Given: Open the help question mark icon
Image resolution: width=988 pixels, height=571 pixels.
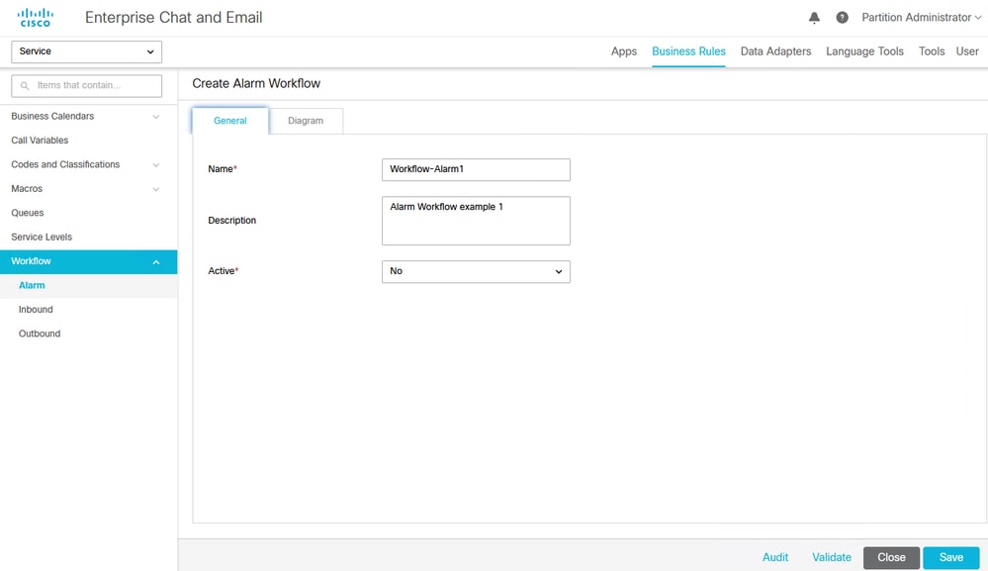Looking at the screenshot, I should click(842, 18).
